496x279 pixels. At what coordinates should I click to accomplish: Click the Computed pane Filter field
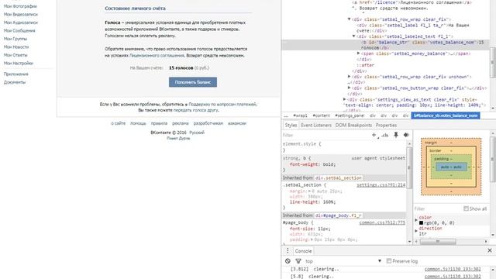[437, 208]
